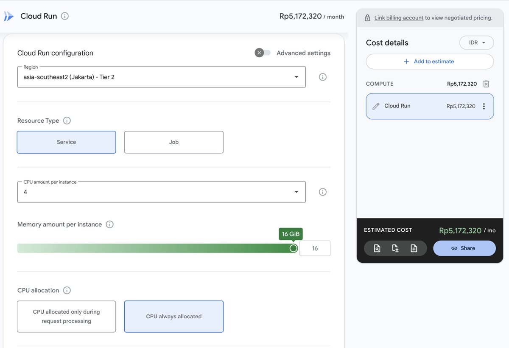Click info icon next to Resource Type
Viewport: 509px width, 348px height.
(67, 121)
